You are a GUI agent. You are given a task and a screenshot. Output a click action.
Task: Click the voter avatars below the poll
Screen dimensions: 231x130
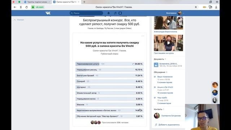pyautogui.click(x=96, y=122)
